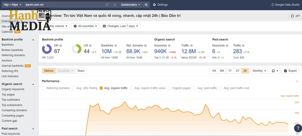Click the AR 3,225 rank link
Screen dimensions: 302x136
(50, 57)
